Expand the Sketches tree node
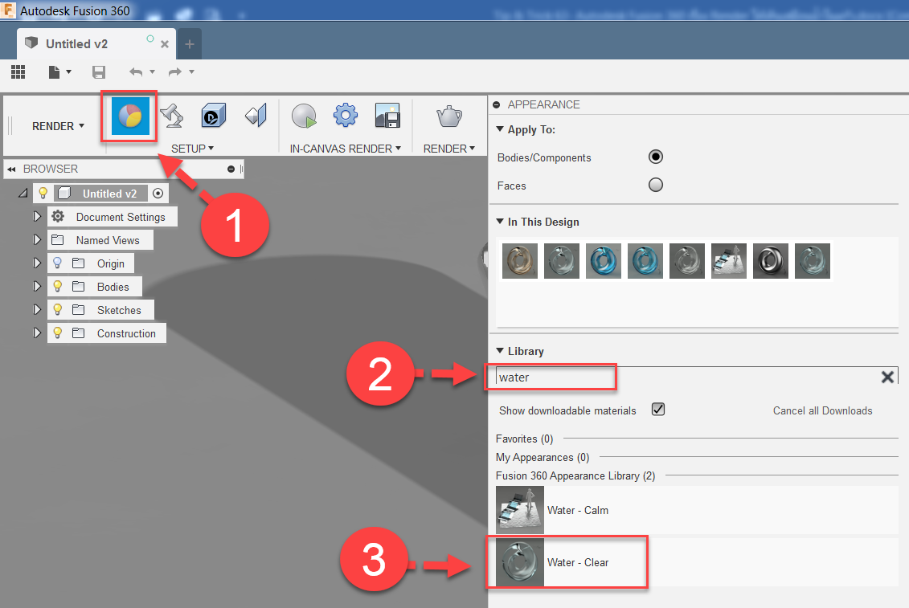The image size is (909, 608). click(36, 310)
